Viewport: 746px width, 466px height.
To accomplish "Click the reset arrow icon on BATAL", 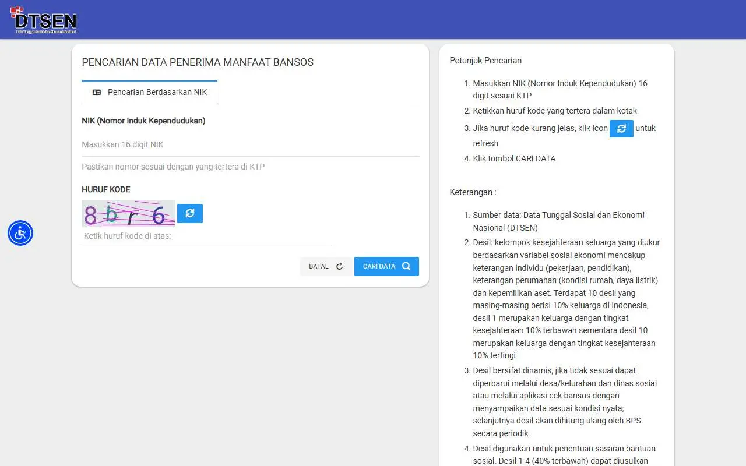I will tap(340, 266).
